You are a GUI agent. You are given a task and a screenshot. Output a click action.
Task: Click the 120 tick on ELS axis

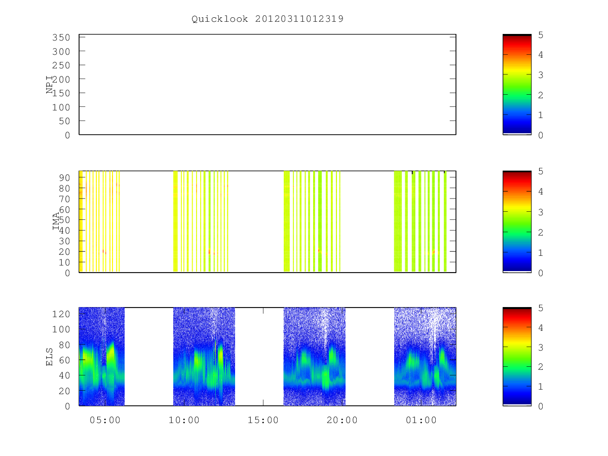pos(61,314)
